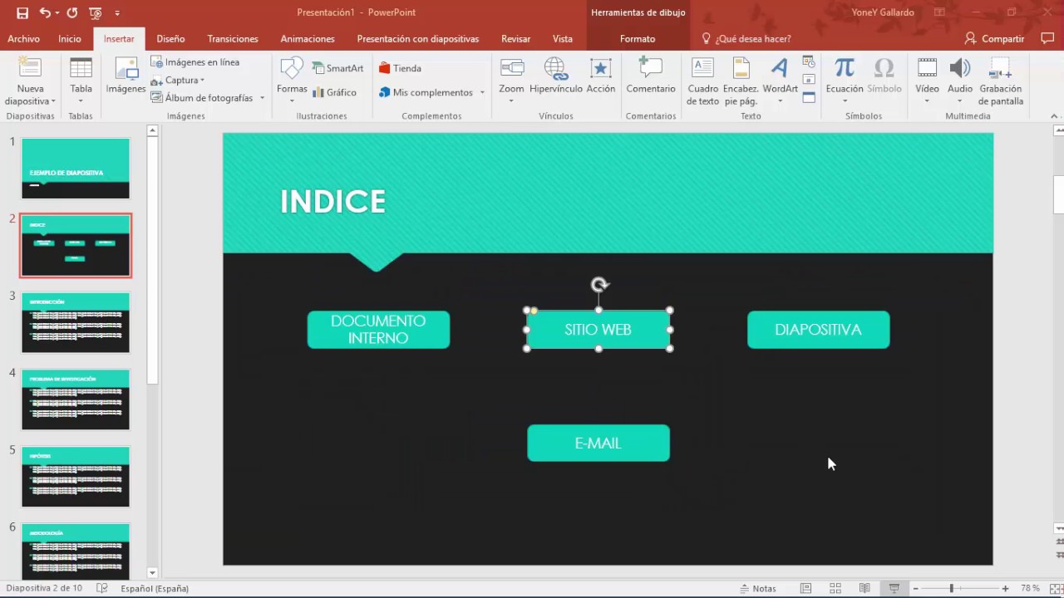The width and height of the screenshot is (1064, 598).
Task: Open the Formato drawing tools tab
Action: [x=638, y=38]
